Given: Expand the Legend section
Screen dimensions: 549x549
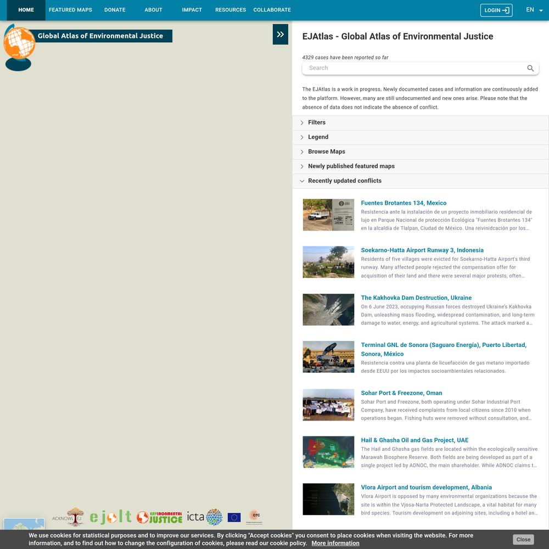Looking at the screenshot, I should pos(421,137).
